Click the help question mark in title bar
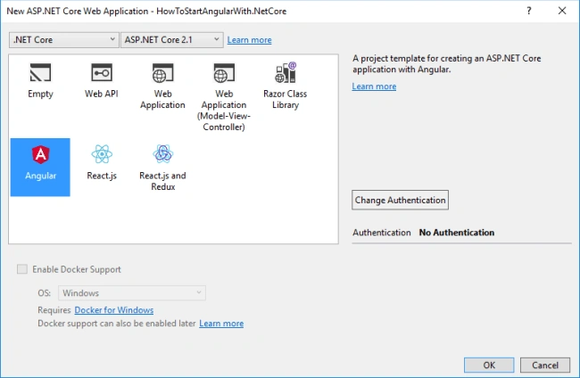 pos(529,11)
